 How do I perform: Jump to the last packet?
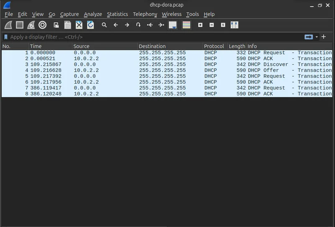pyautogui.click(x=161, y=25)
